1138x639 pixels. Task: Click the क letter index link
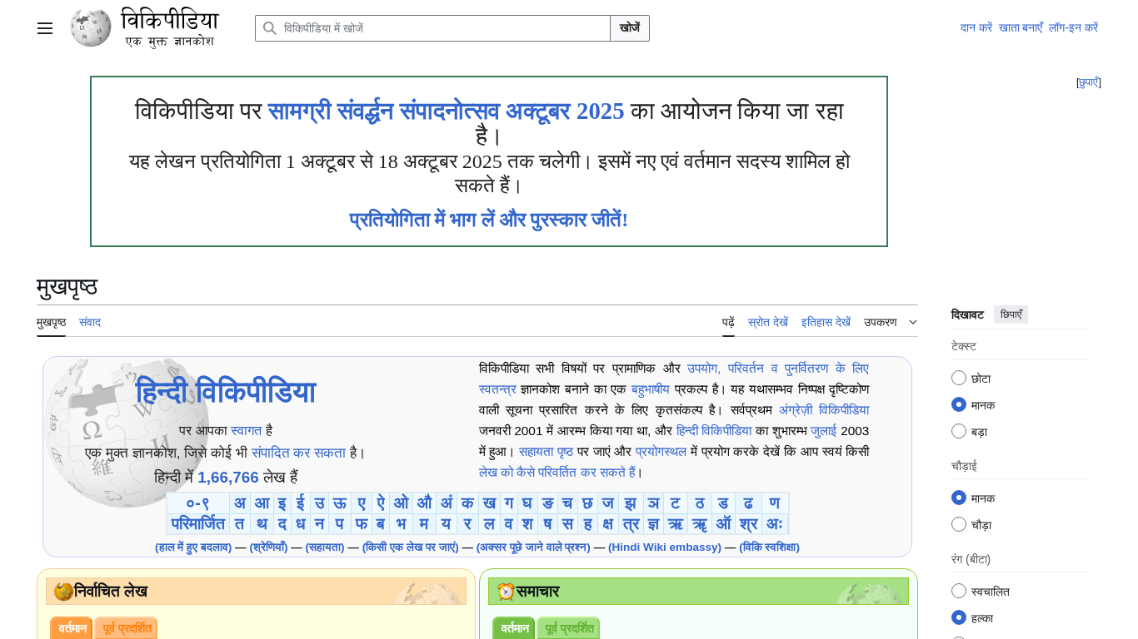coord(467,503)
